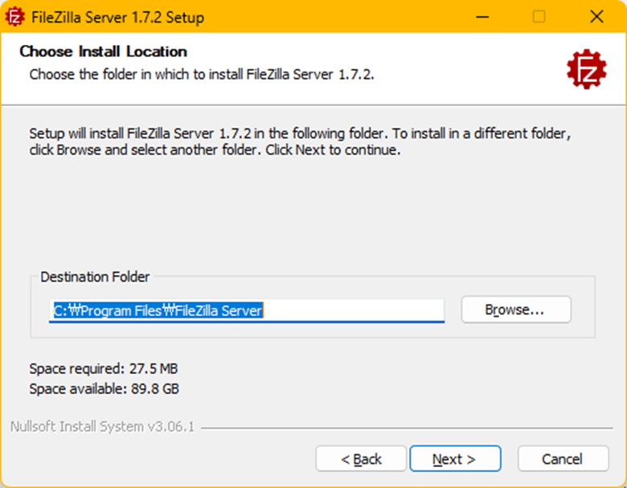
Task: Open the Browse... folder dialog
Action: point(516,310)
